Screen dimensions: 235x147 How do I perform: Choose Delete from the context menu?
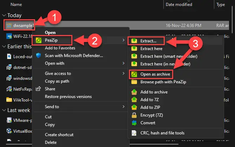pos(51,142)
